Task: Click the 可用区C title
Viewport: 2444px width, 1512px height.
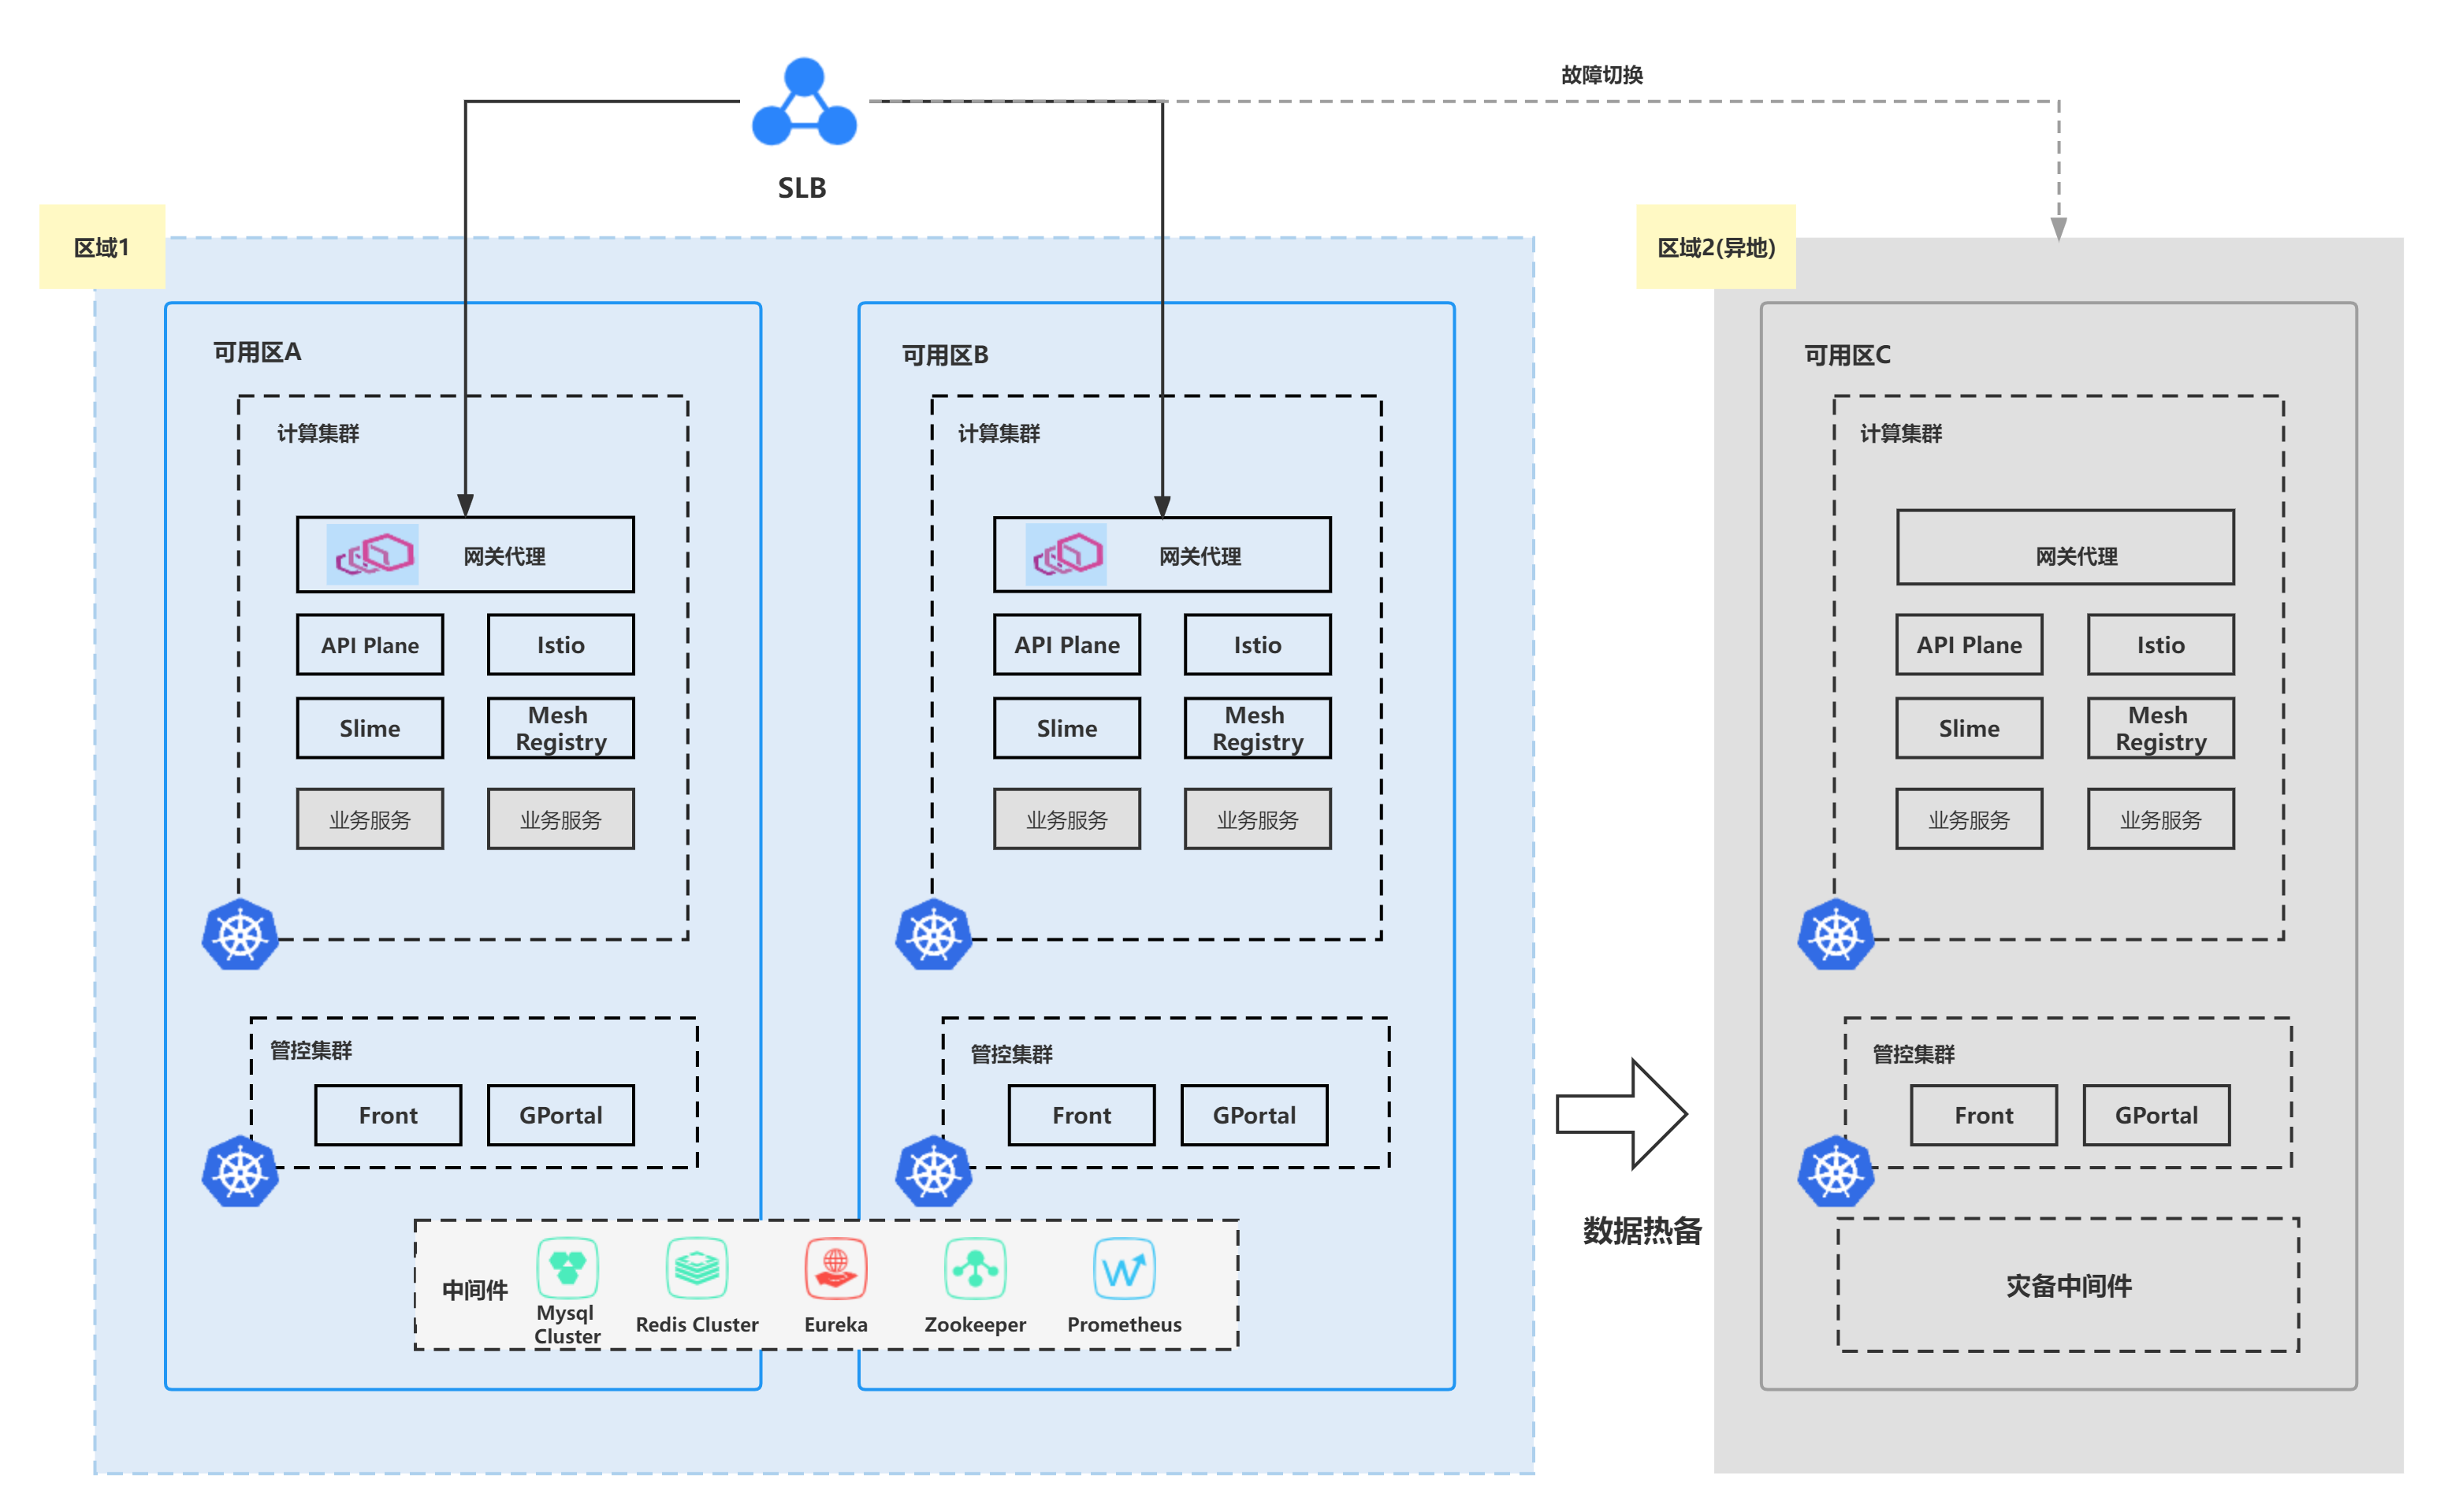Action: [x=1847, y=355]
